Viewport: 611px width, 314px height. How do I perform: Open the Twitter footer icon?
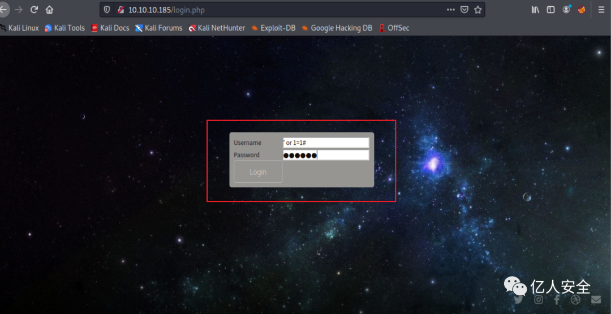coord(518,300)
